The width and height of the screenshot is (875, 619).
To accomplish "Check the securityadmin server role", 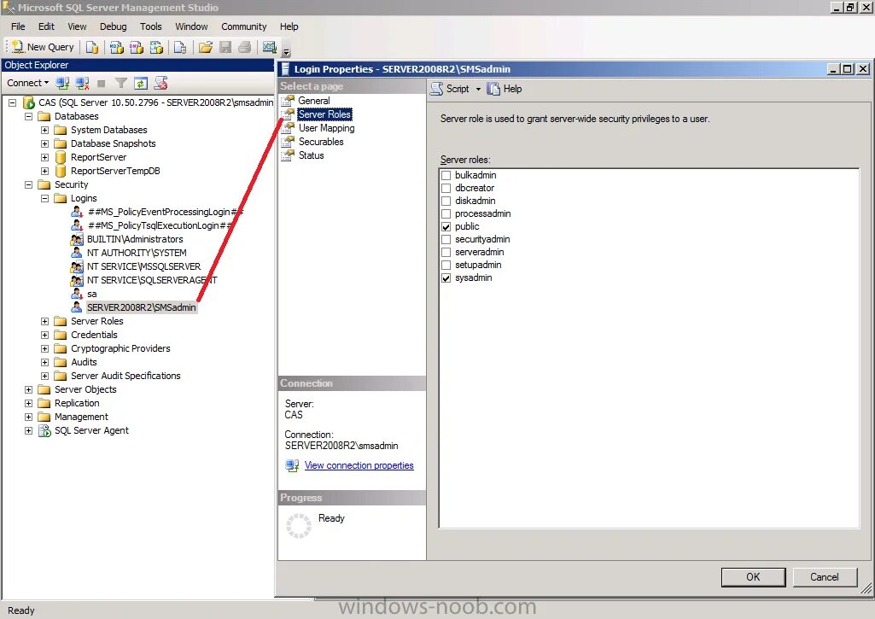I will 446,239.
